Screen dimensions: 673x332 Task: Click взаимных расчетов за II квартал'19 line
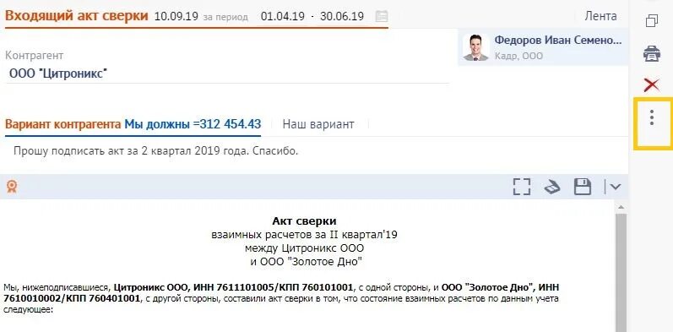point(305,235)
